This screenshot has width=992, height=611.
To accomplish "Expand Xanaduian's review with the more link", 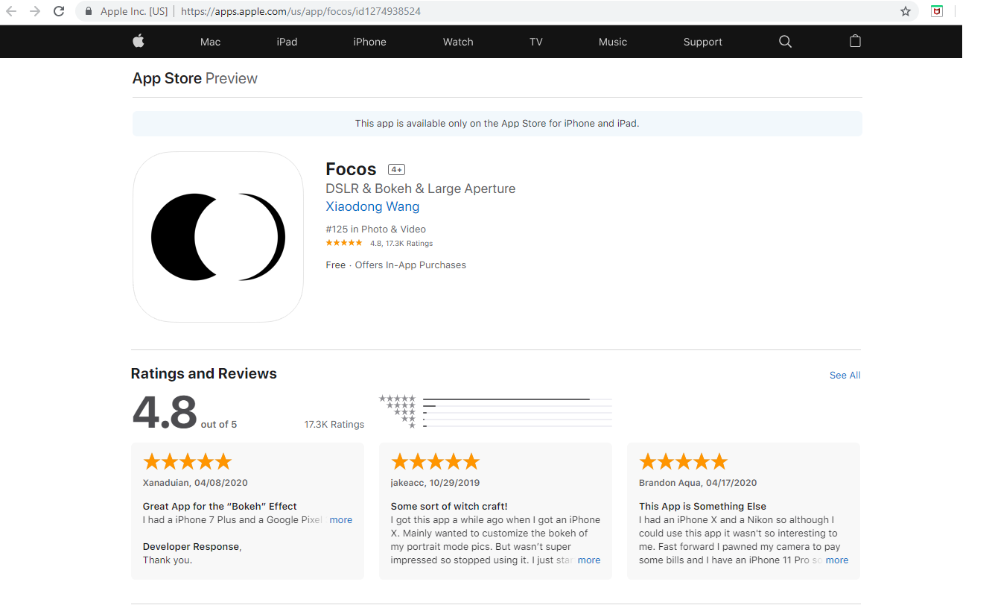I will 341,520.
